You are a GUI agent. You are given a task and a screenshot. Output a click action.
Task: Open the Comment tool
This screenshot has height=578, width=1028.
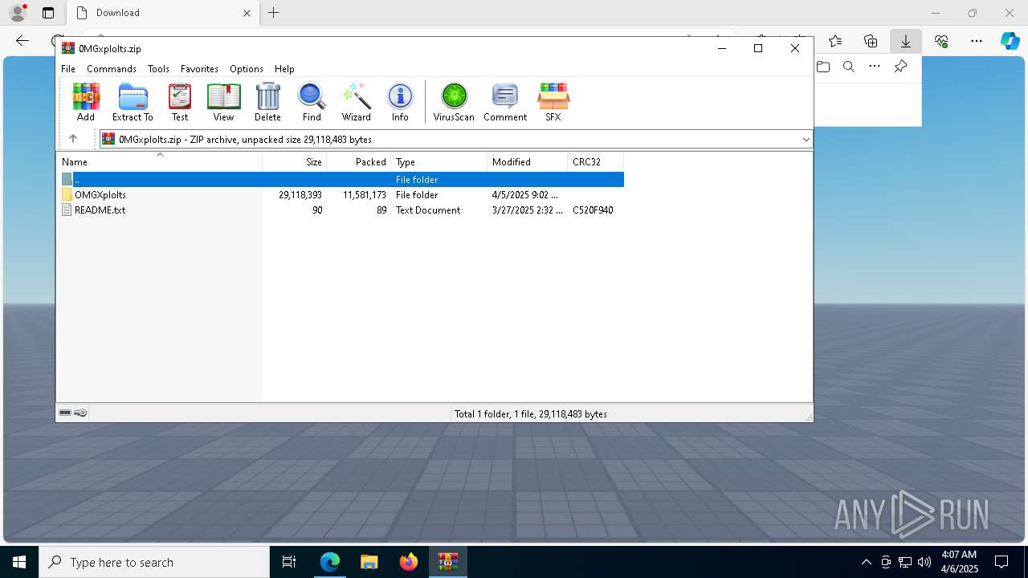(x=505, y=102)
